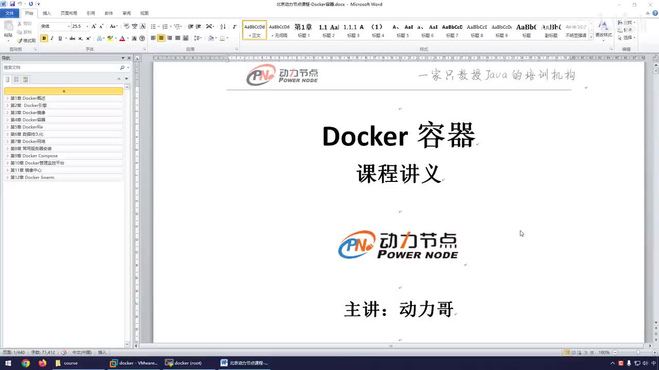The height and width of the screenshot is (370, 659).
Task: Add a character border with the boxed A icon
Action: click(x=143, y=26)
